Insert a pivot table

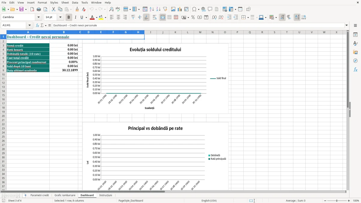tap(187, 9)
